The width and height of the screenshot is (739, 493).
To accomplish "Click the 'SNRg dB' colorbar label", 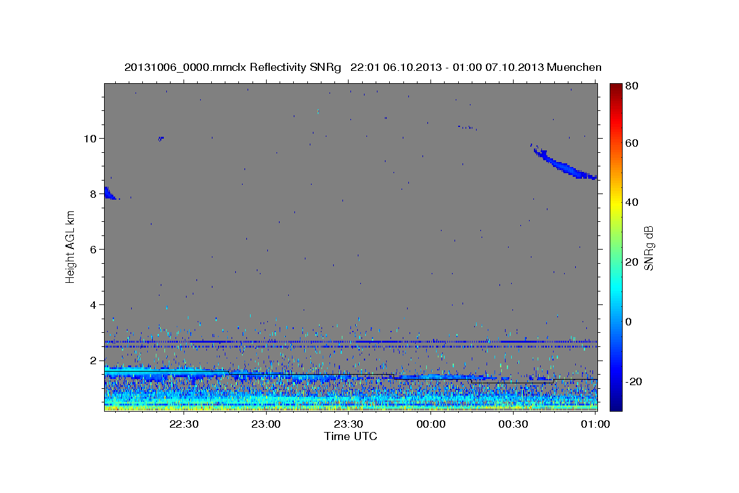I will [x=649, y=248].
